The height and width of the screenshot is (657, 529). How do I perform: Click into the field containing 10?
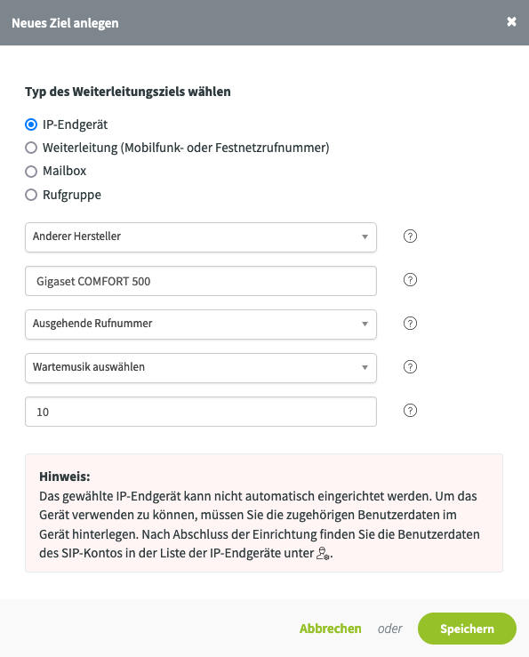(201, 412)
